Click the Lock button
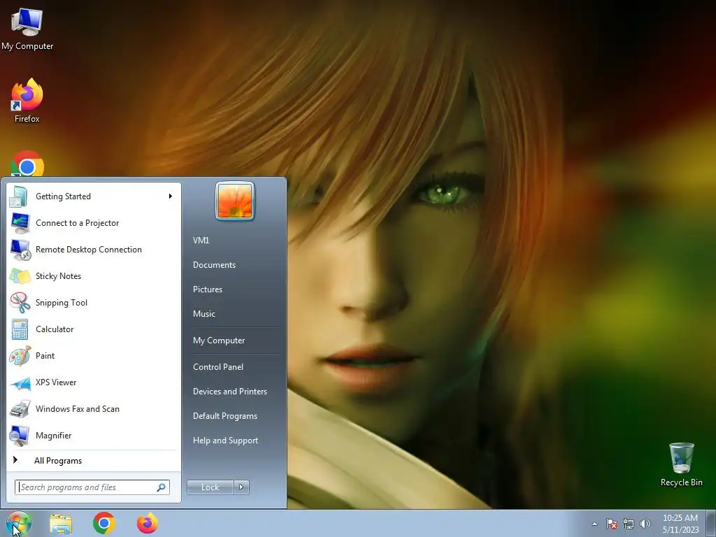Screen dimensions: 716x537 210,487
